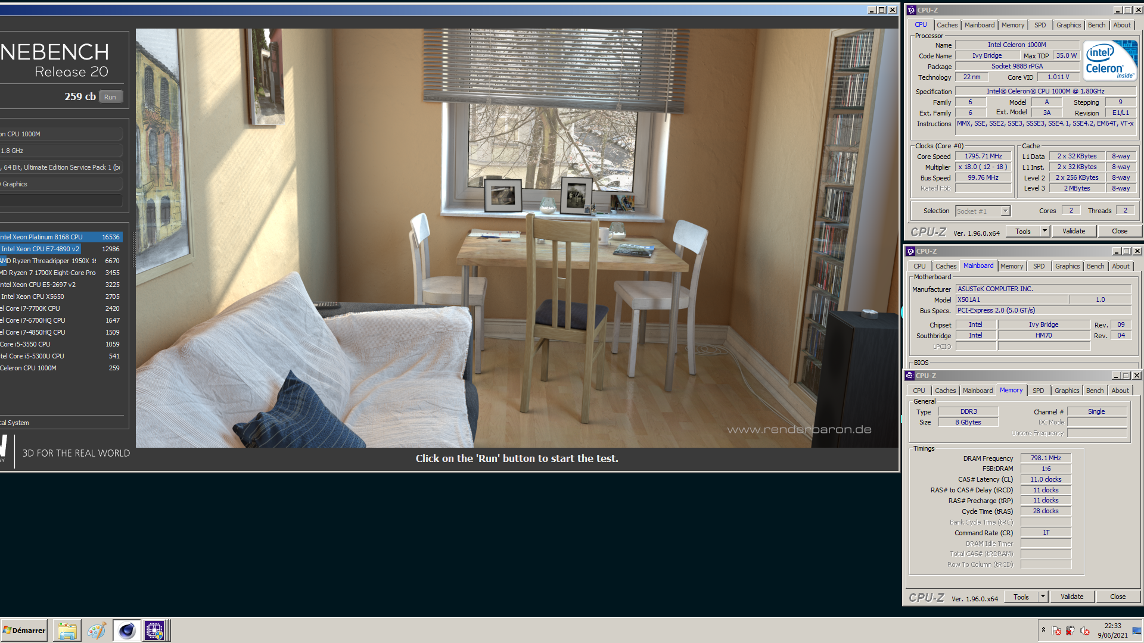Select the Core i7-7700K CPU row
The height and width of the screenshot is (643, 1144).
pyautogui.click(x=61, y=308)
